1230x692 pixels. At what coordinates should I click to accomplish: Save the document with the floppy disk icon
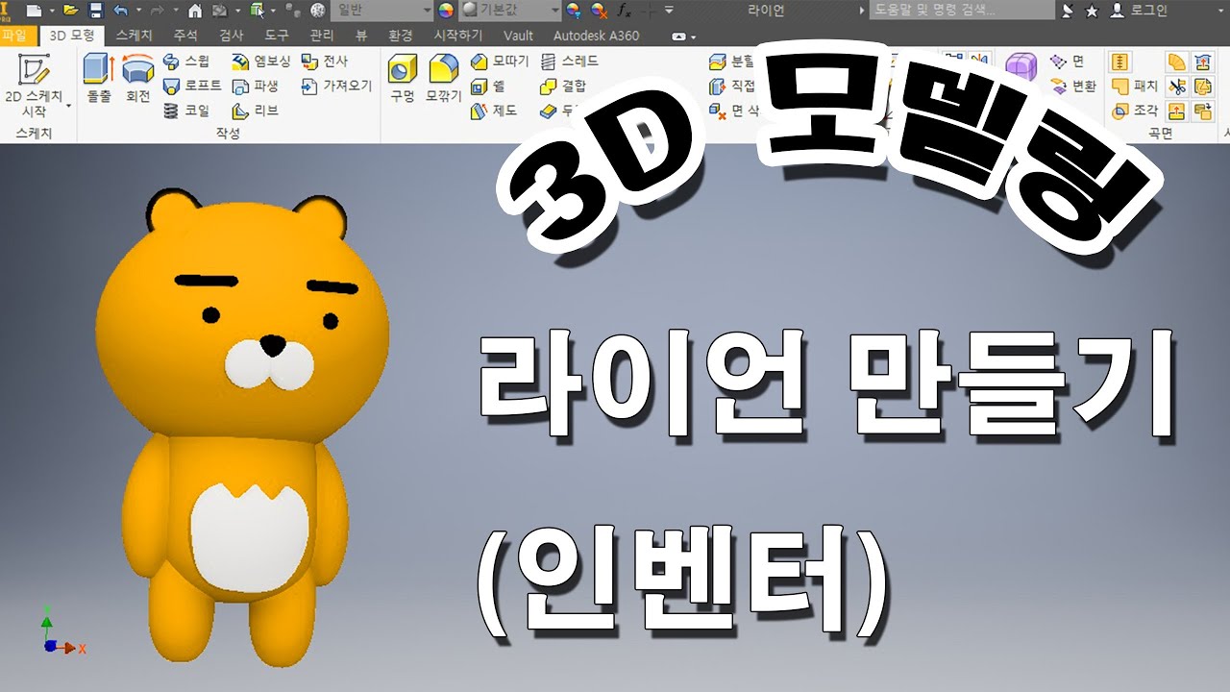(x=95, y=11)
